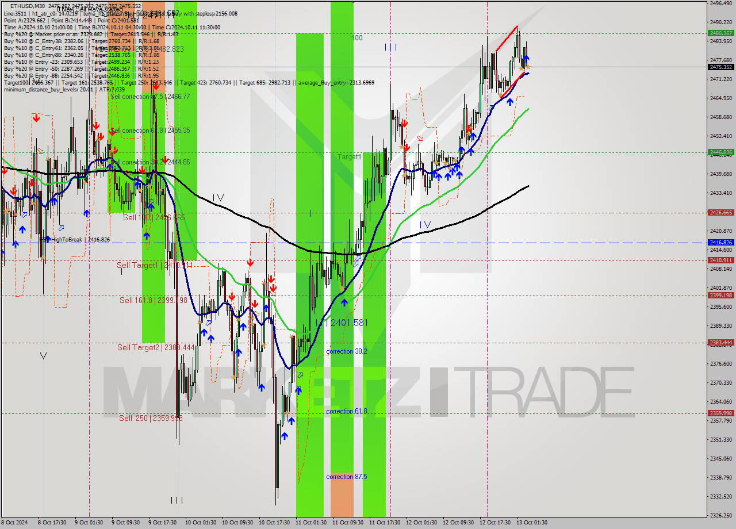Click the correction 61.8 label
Viewport: 736px width, 529px height.
coord(347,412)
